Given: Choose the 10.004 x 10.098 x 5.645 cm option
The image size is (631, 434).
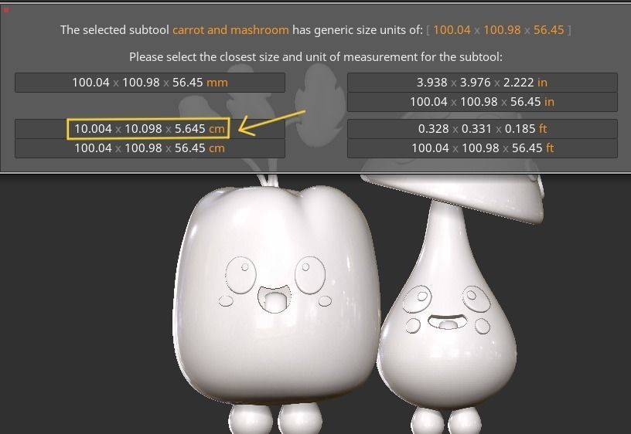Looking at the screenshot, I should [x=150, y=129].
